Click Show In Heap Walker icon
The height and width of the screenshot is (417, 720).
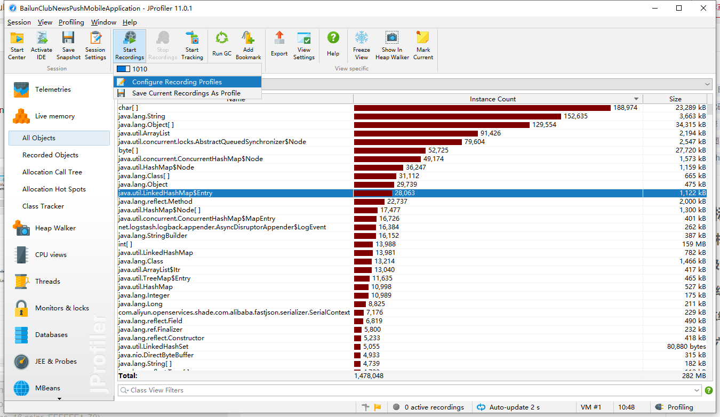click(392, 46)
